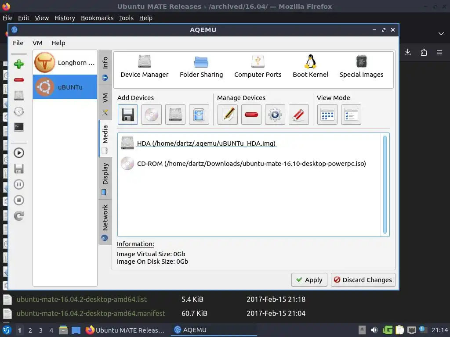
Task: Open the start menu icon in taskbar
Action: (7, 330)
